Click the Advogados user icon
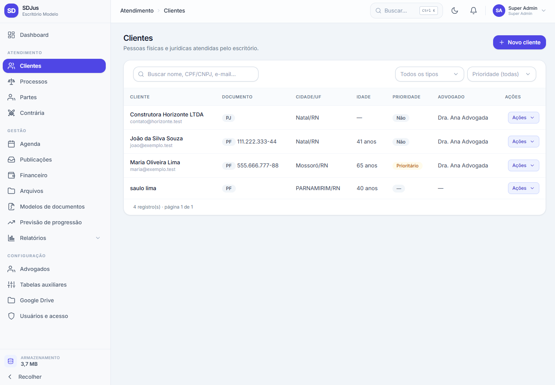Screen dimensions: 555x385 click(11, 269)
